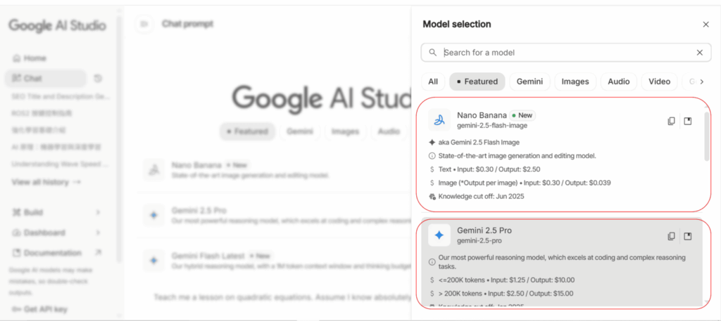
Task: Close the Model selection panel
Action: point(706,25)
